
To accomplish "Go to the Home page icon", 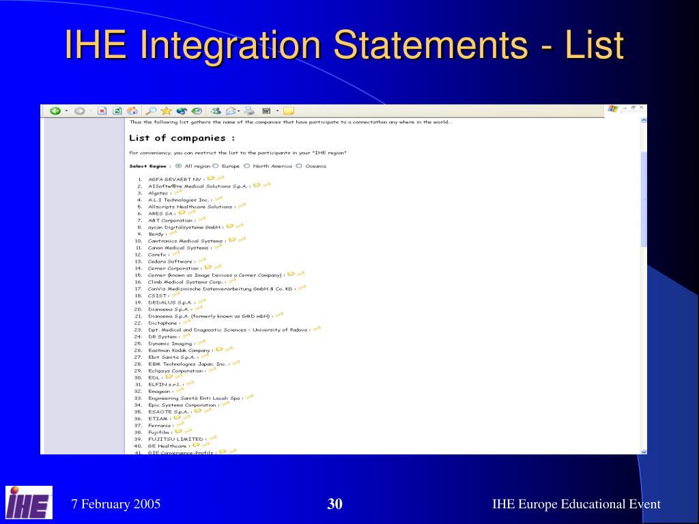I will tap(132, 111).
